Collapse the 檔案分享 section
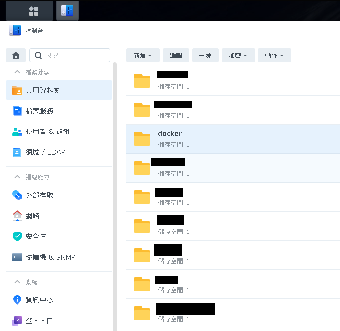Screen dimensions: 340x331 point(17,72)
